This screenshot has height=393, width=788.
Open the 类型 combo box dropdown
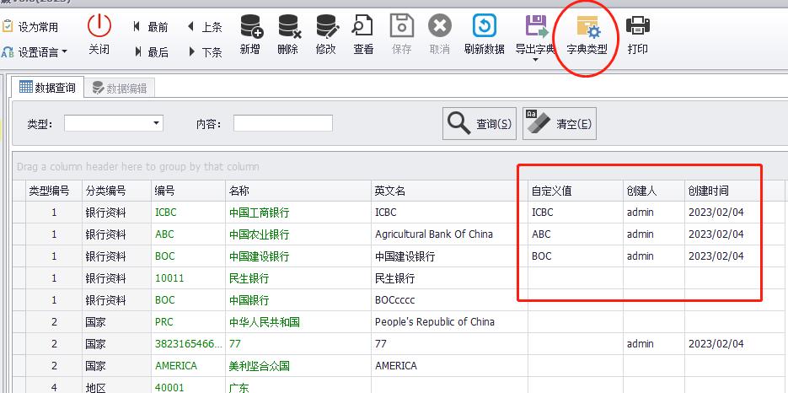(x=156, y=123)
